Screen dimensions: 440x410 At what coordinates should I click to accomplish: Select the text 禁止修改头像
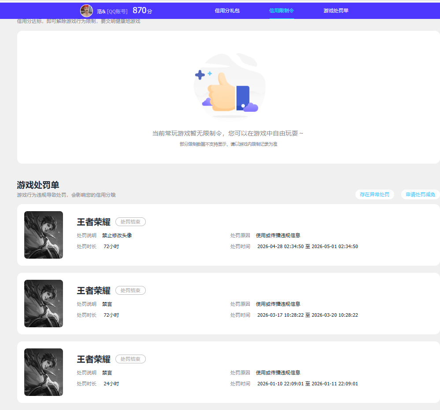coord(117,235)
